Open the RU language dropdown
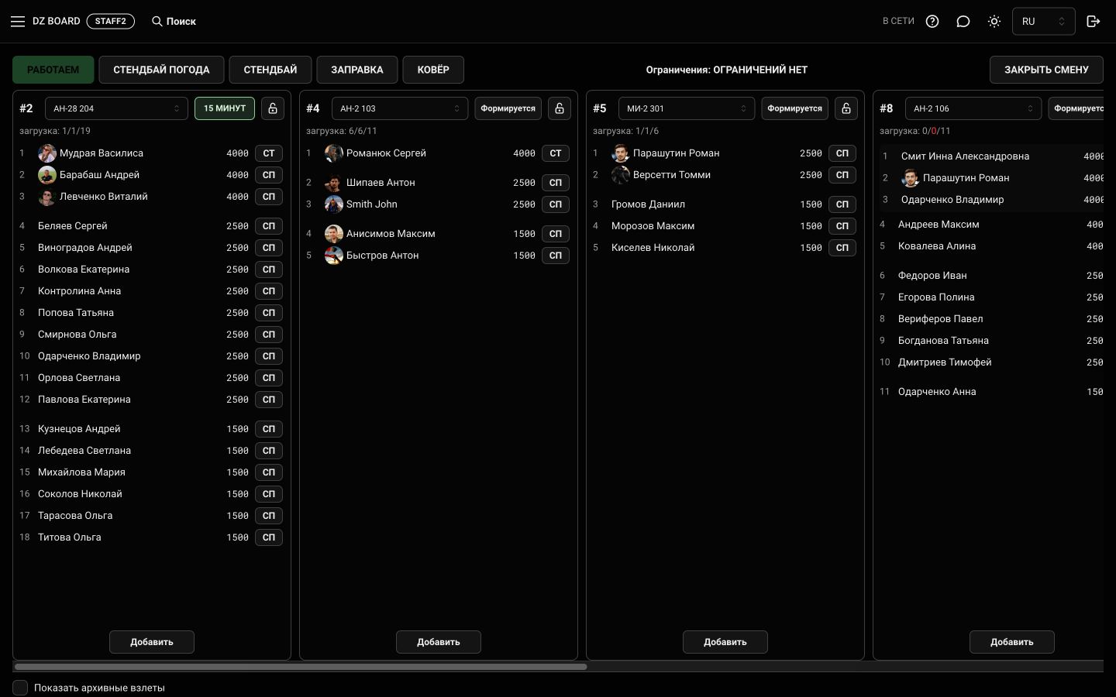 (1043, 22)
